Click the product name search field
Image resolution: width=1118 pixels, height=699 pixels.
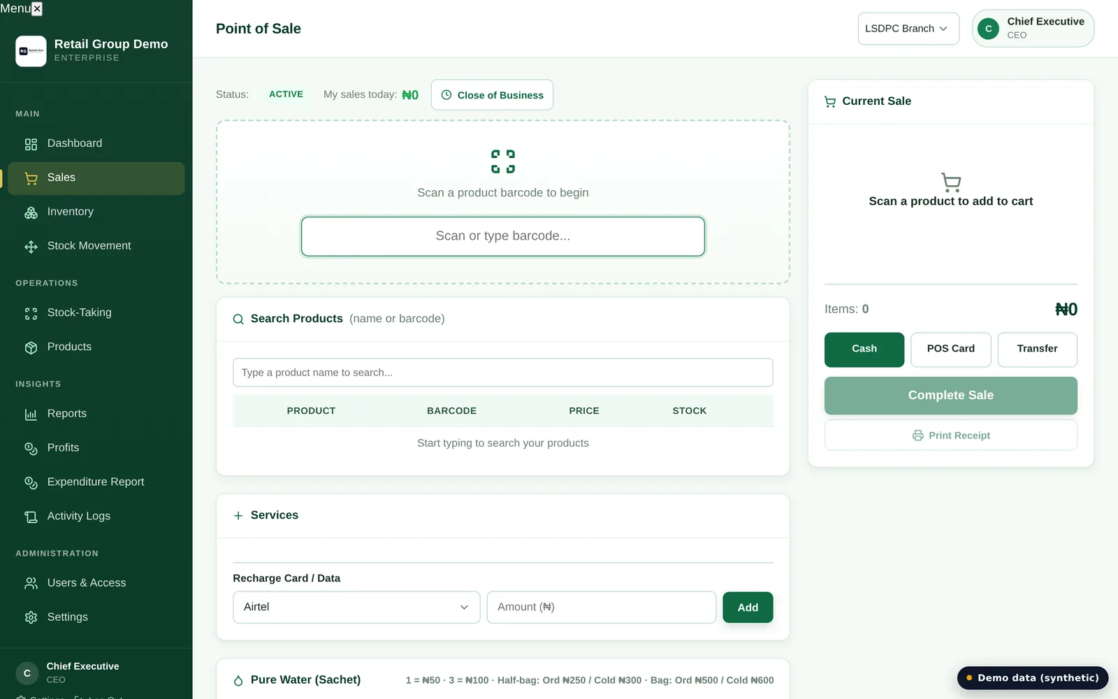pos(503,373)
